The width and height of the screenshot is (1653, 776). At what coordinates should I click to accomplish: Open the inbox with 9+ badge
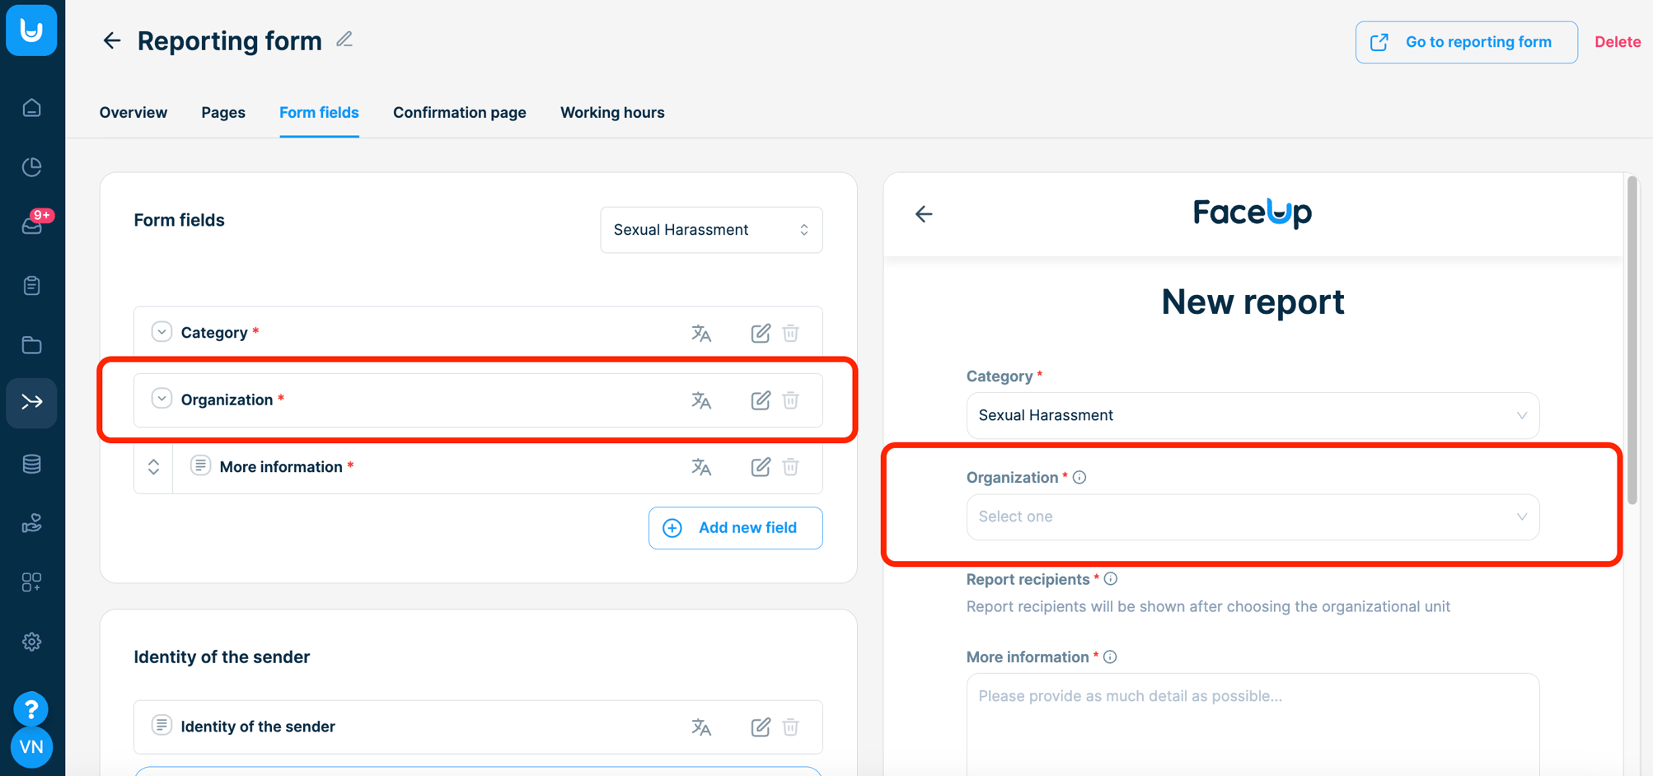pos(33,224)
